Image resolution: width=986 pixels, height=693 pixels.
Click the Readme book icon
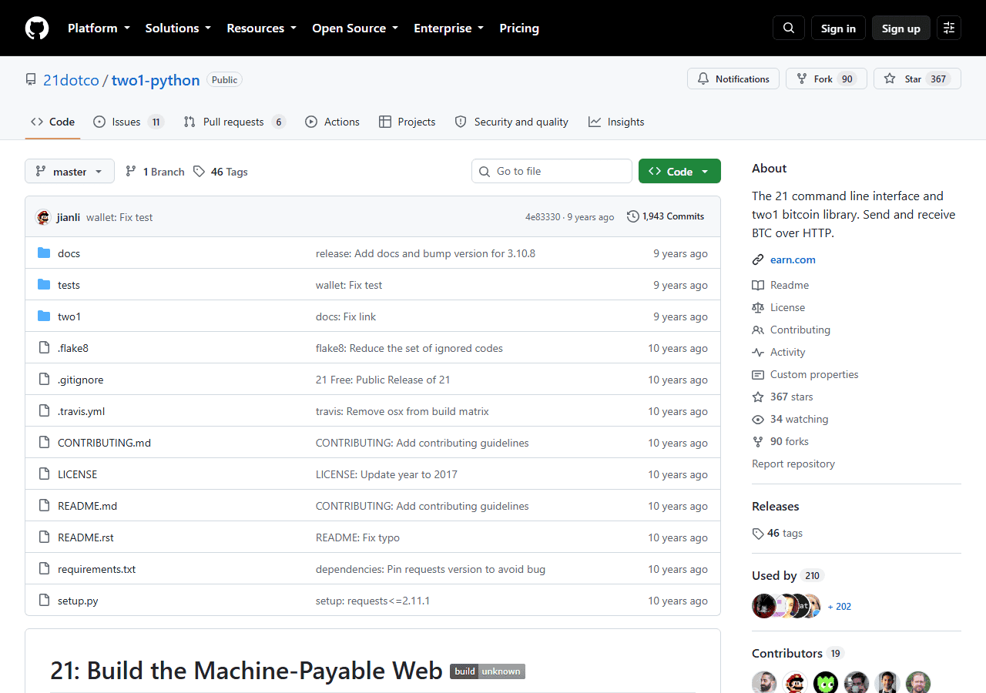click(758, 285)
